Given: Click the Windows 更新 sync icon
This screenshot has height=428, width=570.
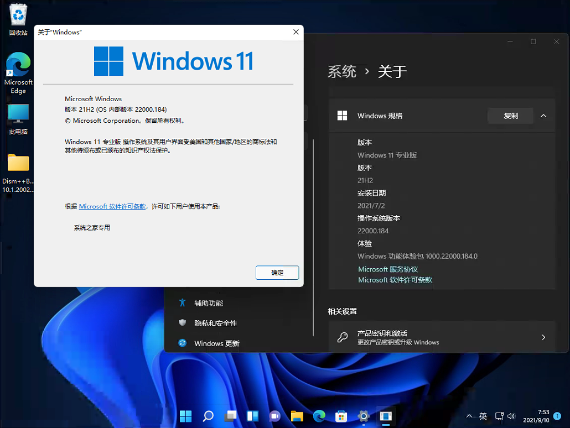Looking at the screenshot, I should pos(183,343).
